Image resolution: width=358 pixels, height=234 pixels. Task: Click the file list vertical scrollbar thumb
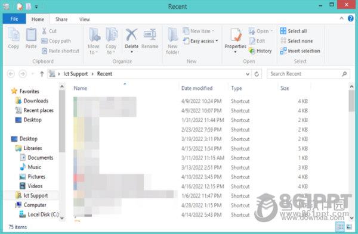351,101
